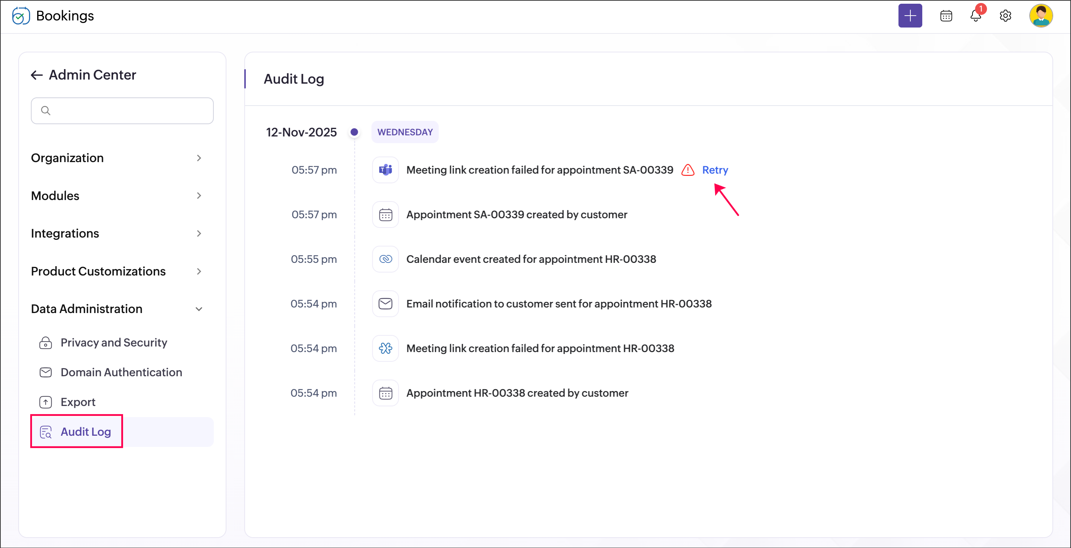Click the Microsoft Teams icon for SA-00339
Screen dimensions: 1071x548
[x=385, y=170]
